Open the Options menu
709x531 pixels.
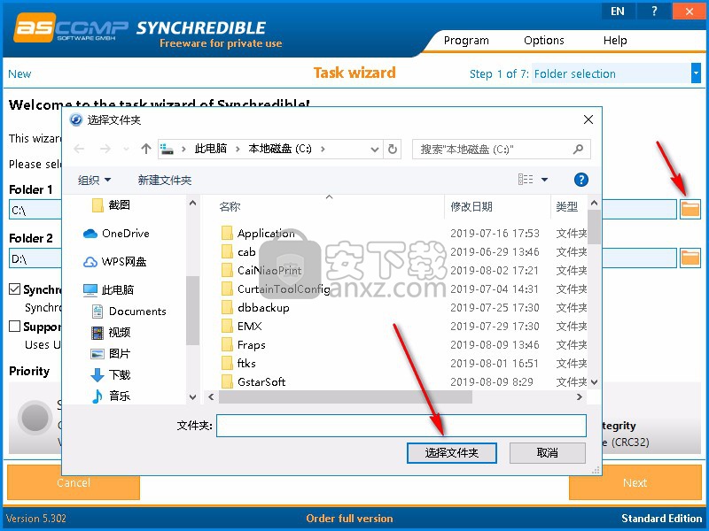pyautogui.click(x=544, y=41)
